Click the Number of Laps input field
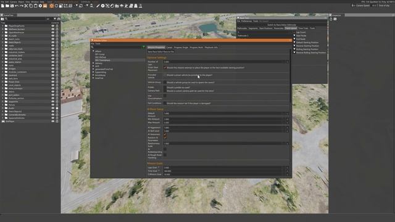 tap(223, 62)
